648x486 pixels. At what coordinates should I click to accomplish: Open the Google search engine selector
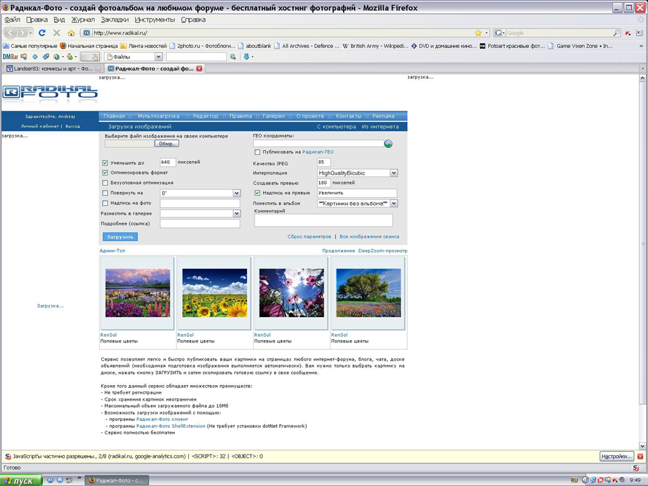click(x=500, y=33)
